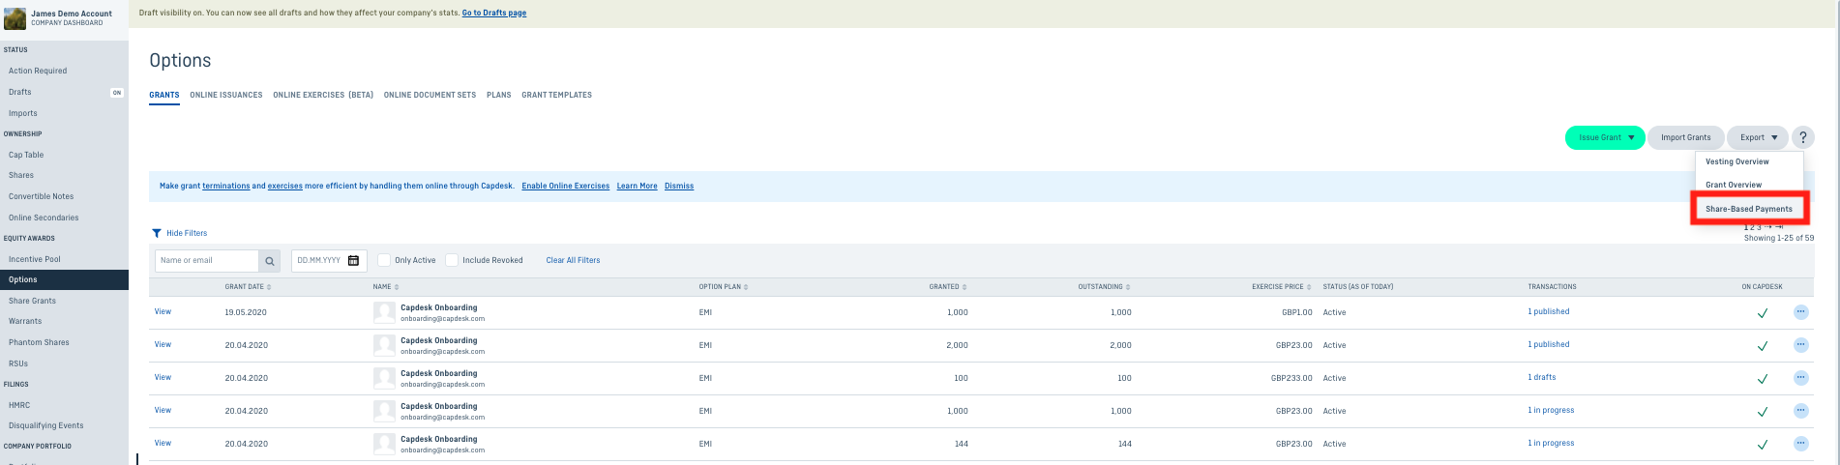The width and height of the screenshot is (1840, 465).
Task: Sort by Name column
Action: click(x=385, y=287)
